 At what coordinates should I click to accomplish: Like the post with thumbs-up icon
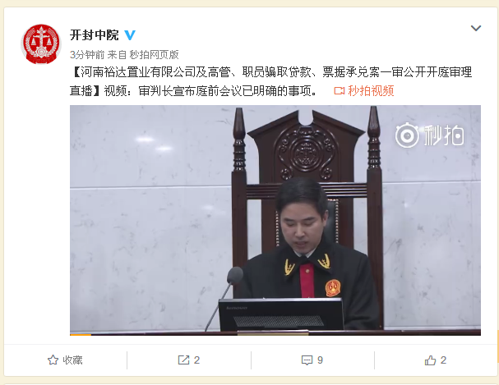pos(430,360)
